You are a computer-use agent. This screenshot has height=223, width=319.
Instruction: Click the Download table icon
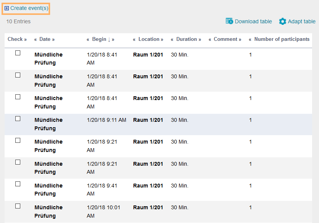[x=229, y=21]
